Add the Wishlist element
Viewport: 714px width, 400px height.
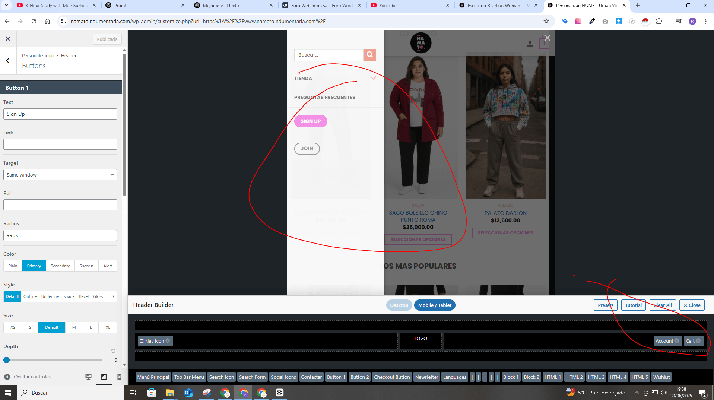click(x=661, y=377)
